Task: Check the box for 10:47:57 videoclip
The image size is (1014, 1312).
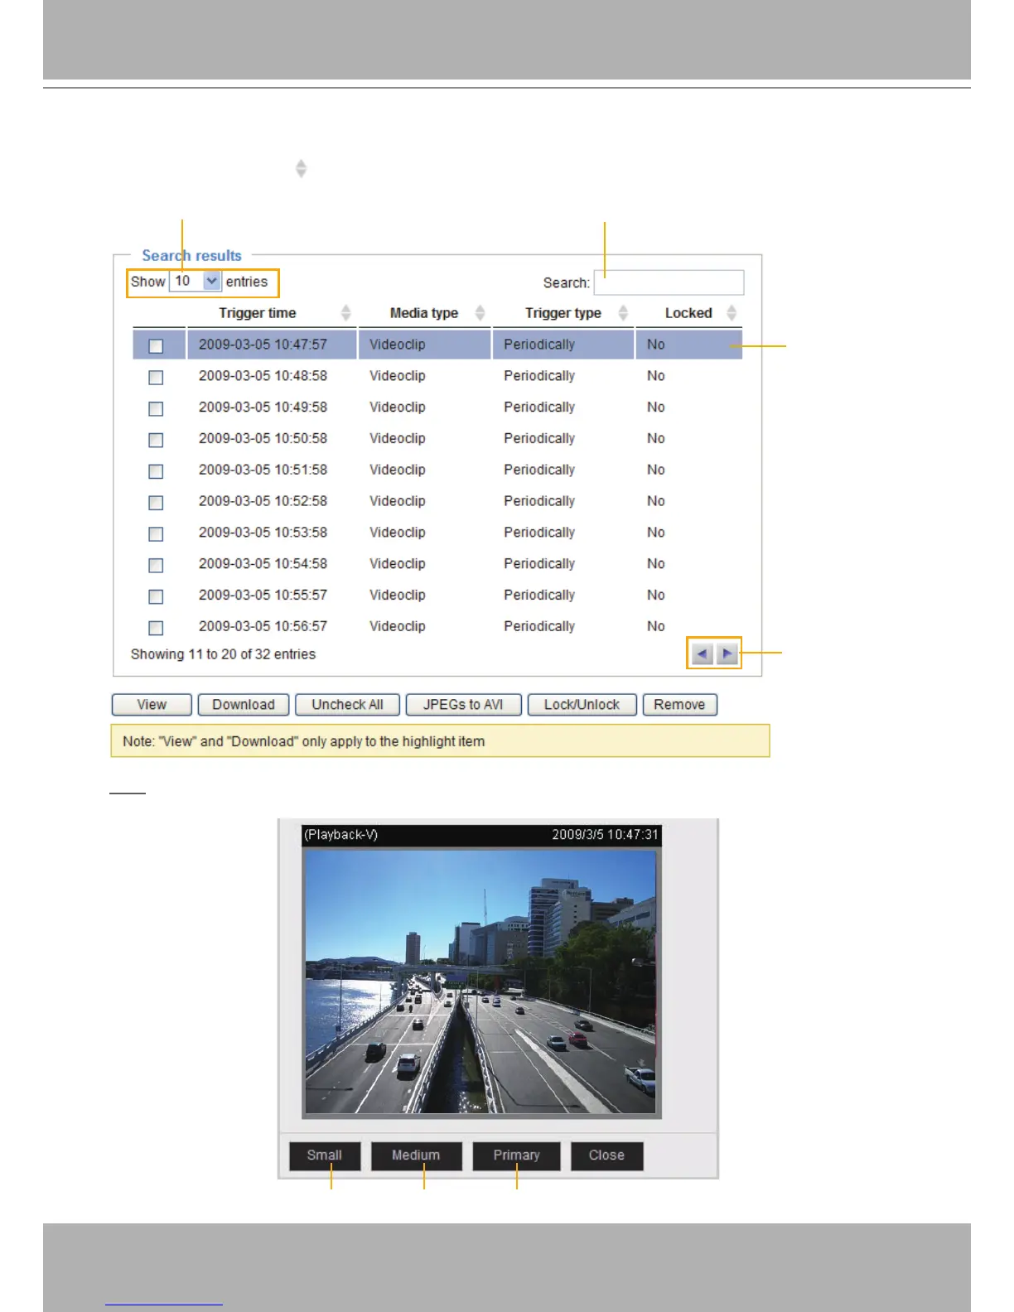Action: pos(156,345)
